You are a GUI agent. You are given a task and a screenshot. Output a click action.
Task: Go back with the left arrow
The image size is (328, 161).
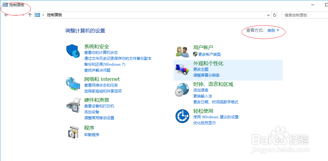click(6, 15)
